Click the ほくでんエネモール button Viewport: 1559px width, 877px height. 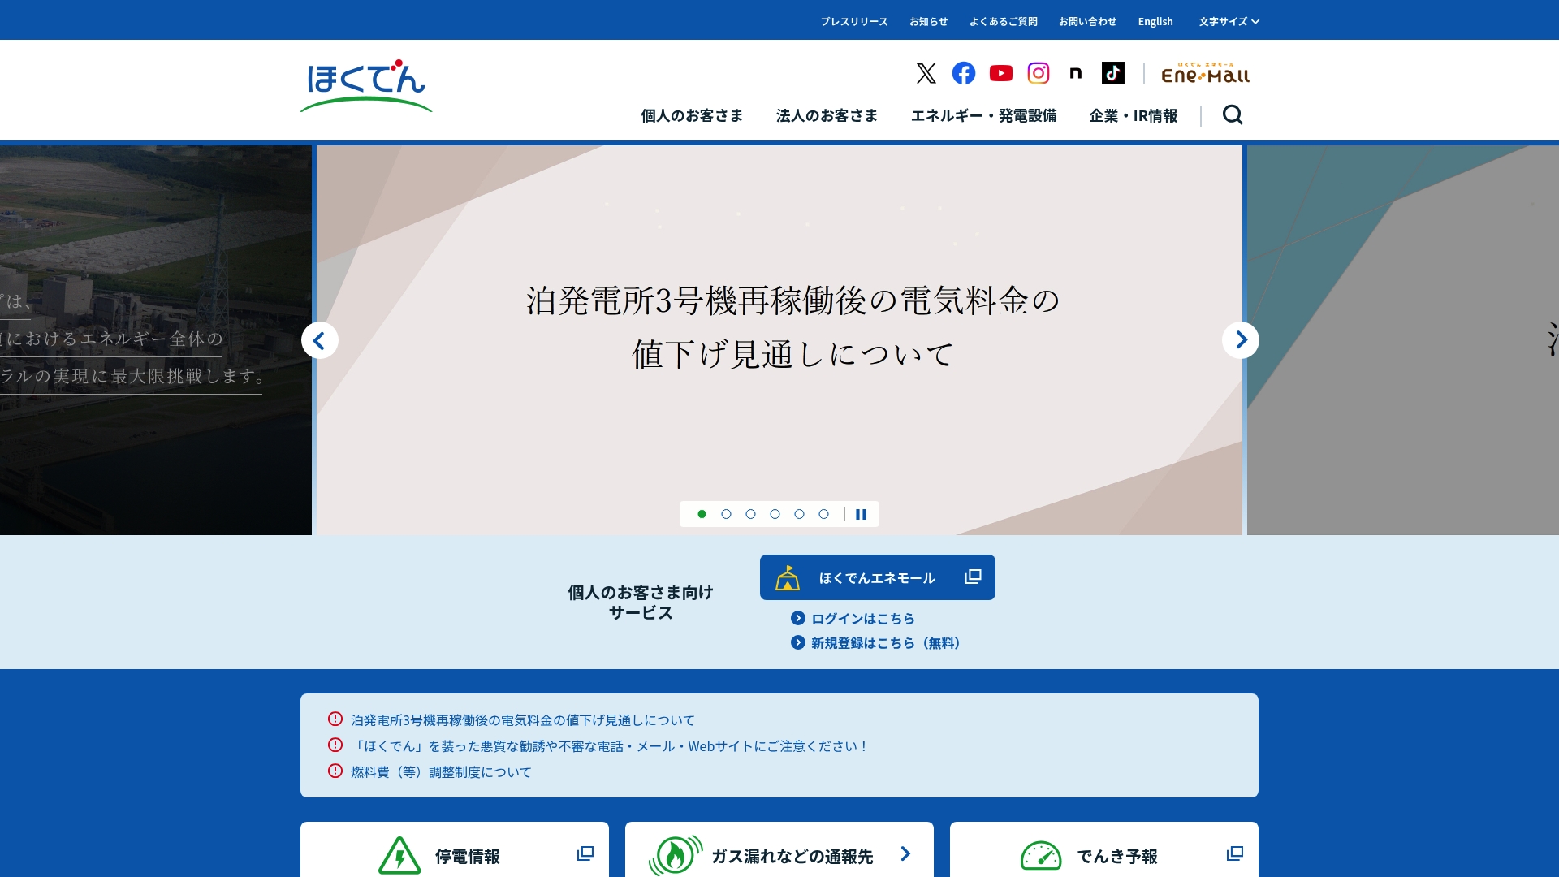pos(878,577)
